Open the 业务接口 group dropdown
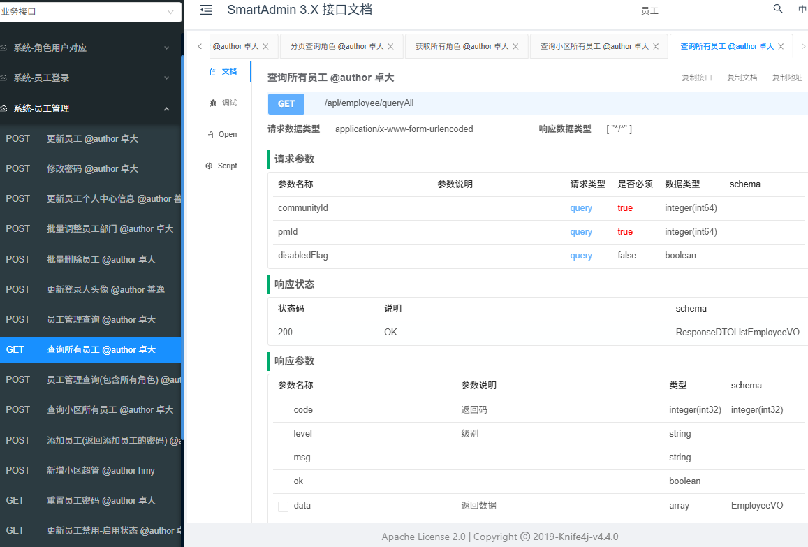808x547 pixels. [89, 11]
